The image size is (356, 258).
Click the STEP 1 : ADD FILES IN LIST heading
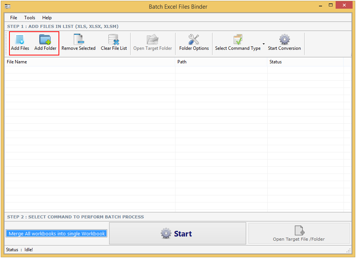click(63, 26)
